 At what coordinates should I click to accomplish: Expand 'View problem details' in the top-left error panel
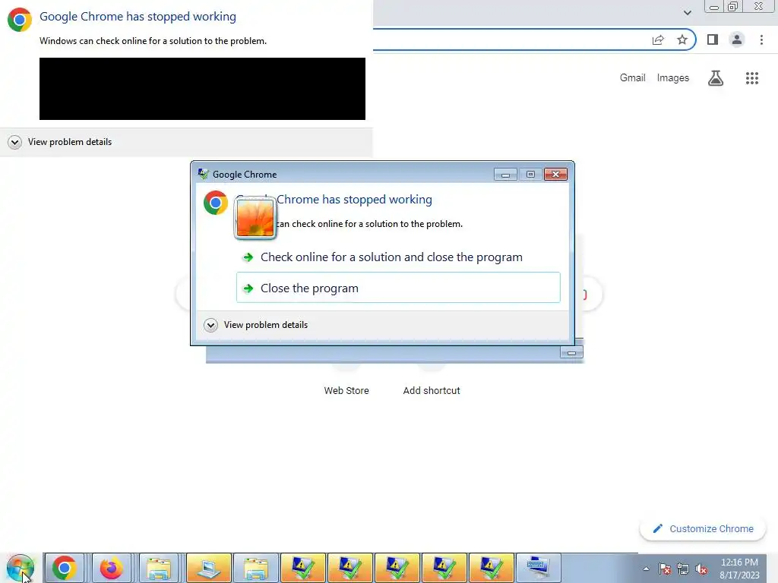pos(60,142)
